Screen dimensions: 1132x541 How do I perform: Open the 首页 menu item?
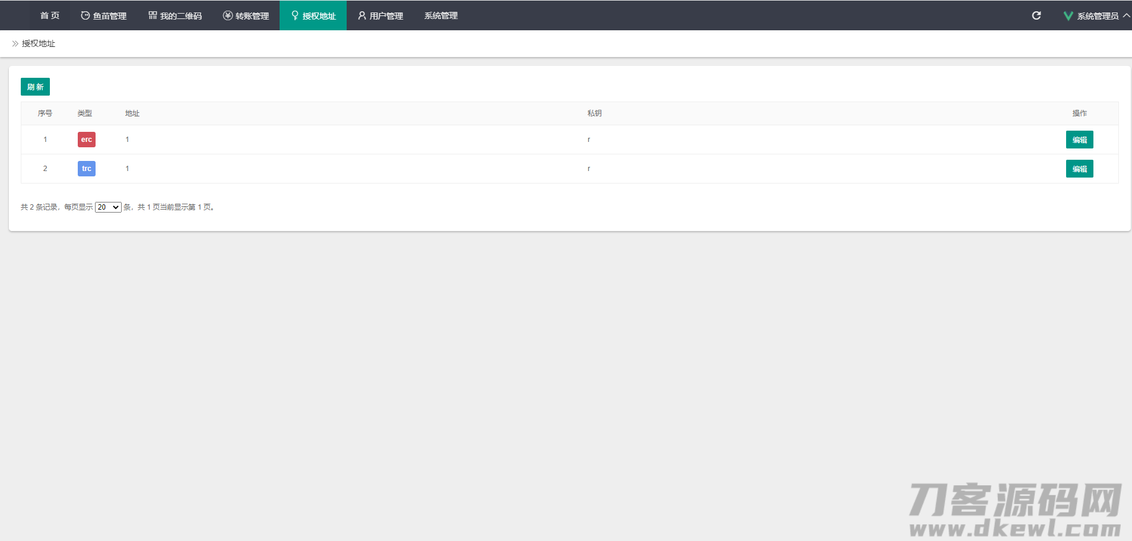(x=50, y=15)
